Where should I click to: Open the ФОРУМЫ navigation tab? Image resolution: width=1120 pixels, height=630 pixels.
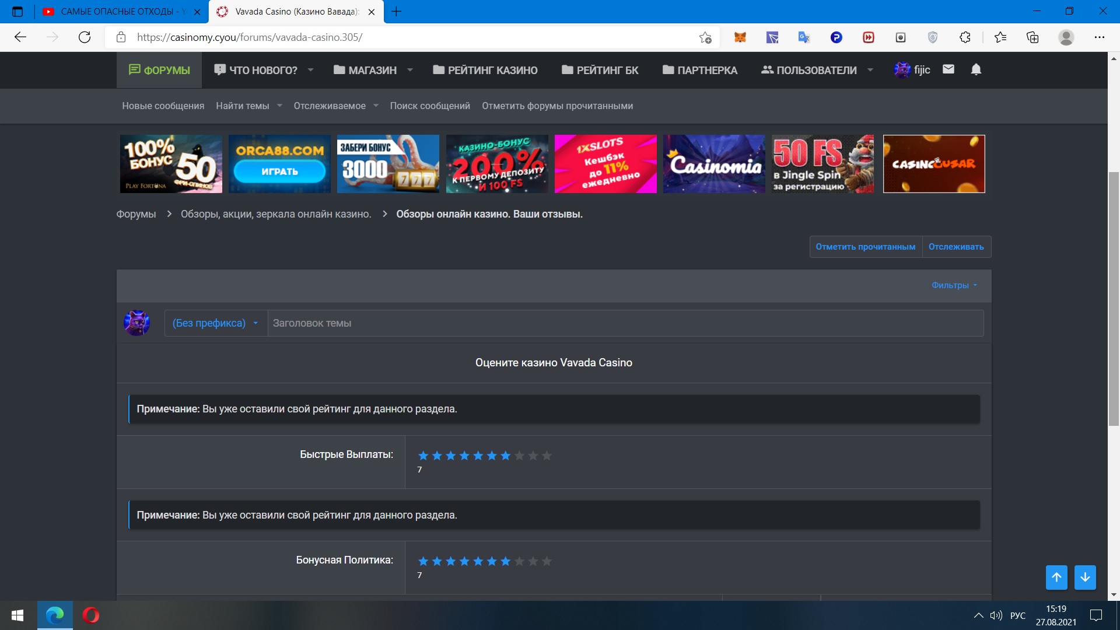pos(159,70)
